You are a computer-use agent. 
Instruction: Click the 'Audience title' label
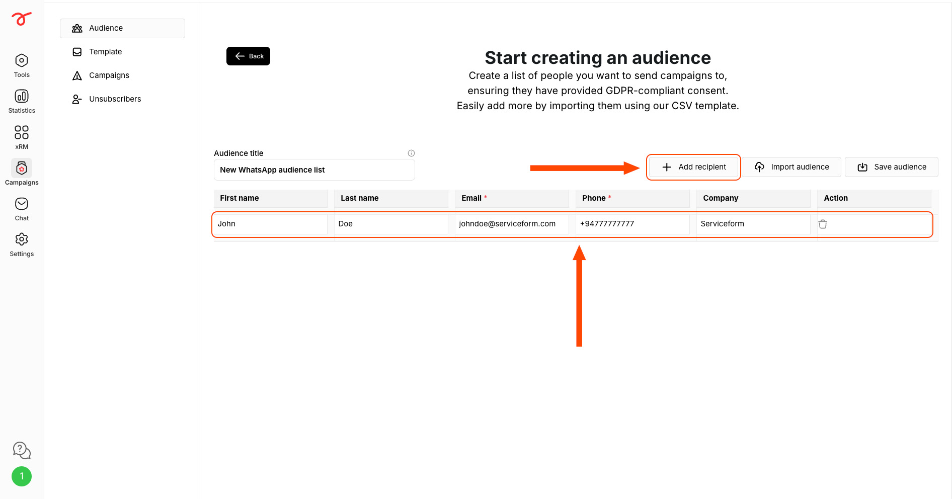tap(239, 153)
